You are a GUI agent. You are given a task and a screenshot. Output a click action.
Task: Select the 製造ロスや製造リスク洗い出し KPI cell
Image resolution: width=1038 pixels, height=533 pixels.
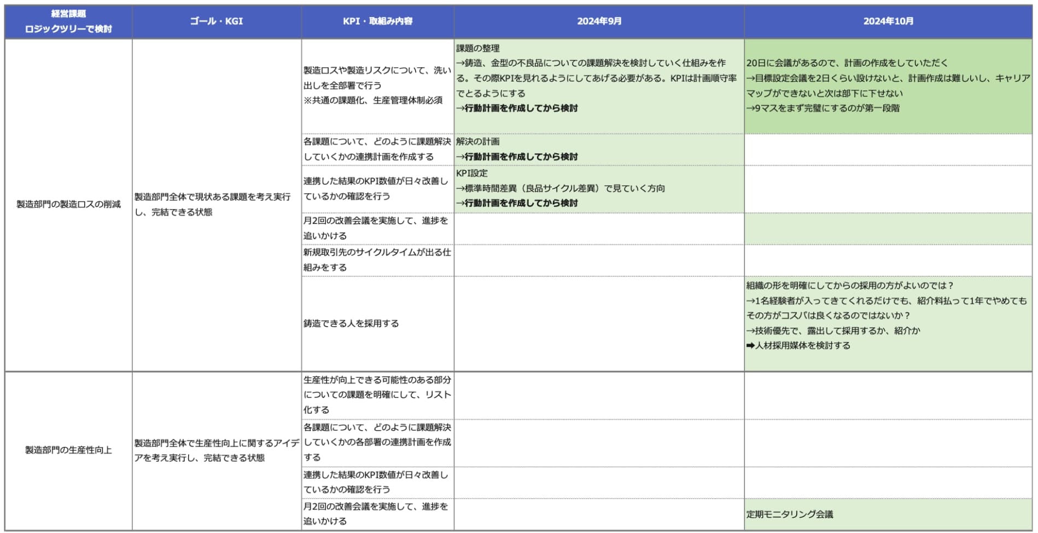[377, 86]
